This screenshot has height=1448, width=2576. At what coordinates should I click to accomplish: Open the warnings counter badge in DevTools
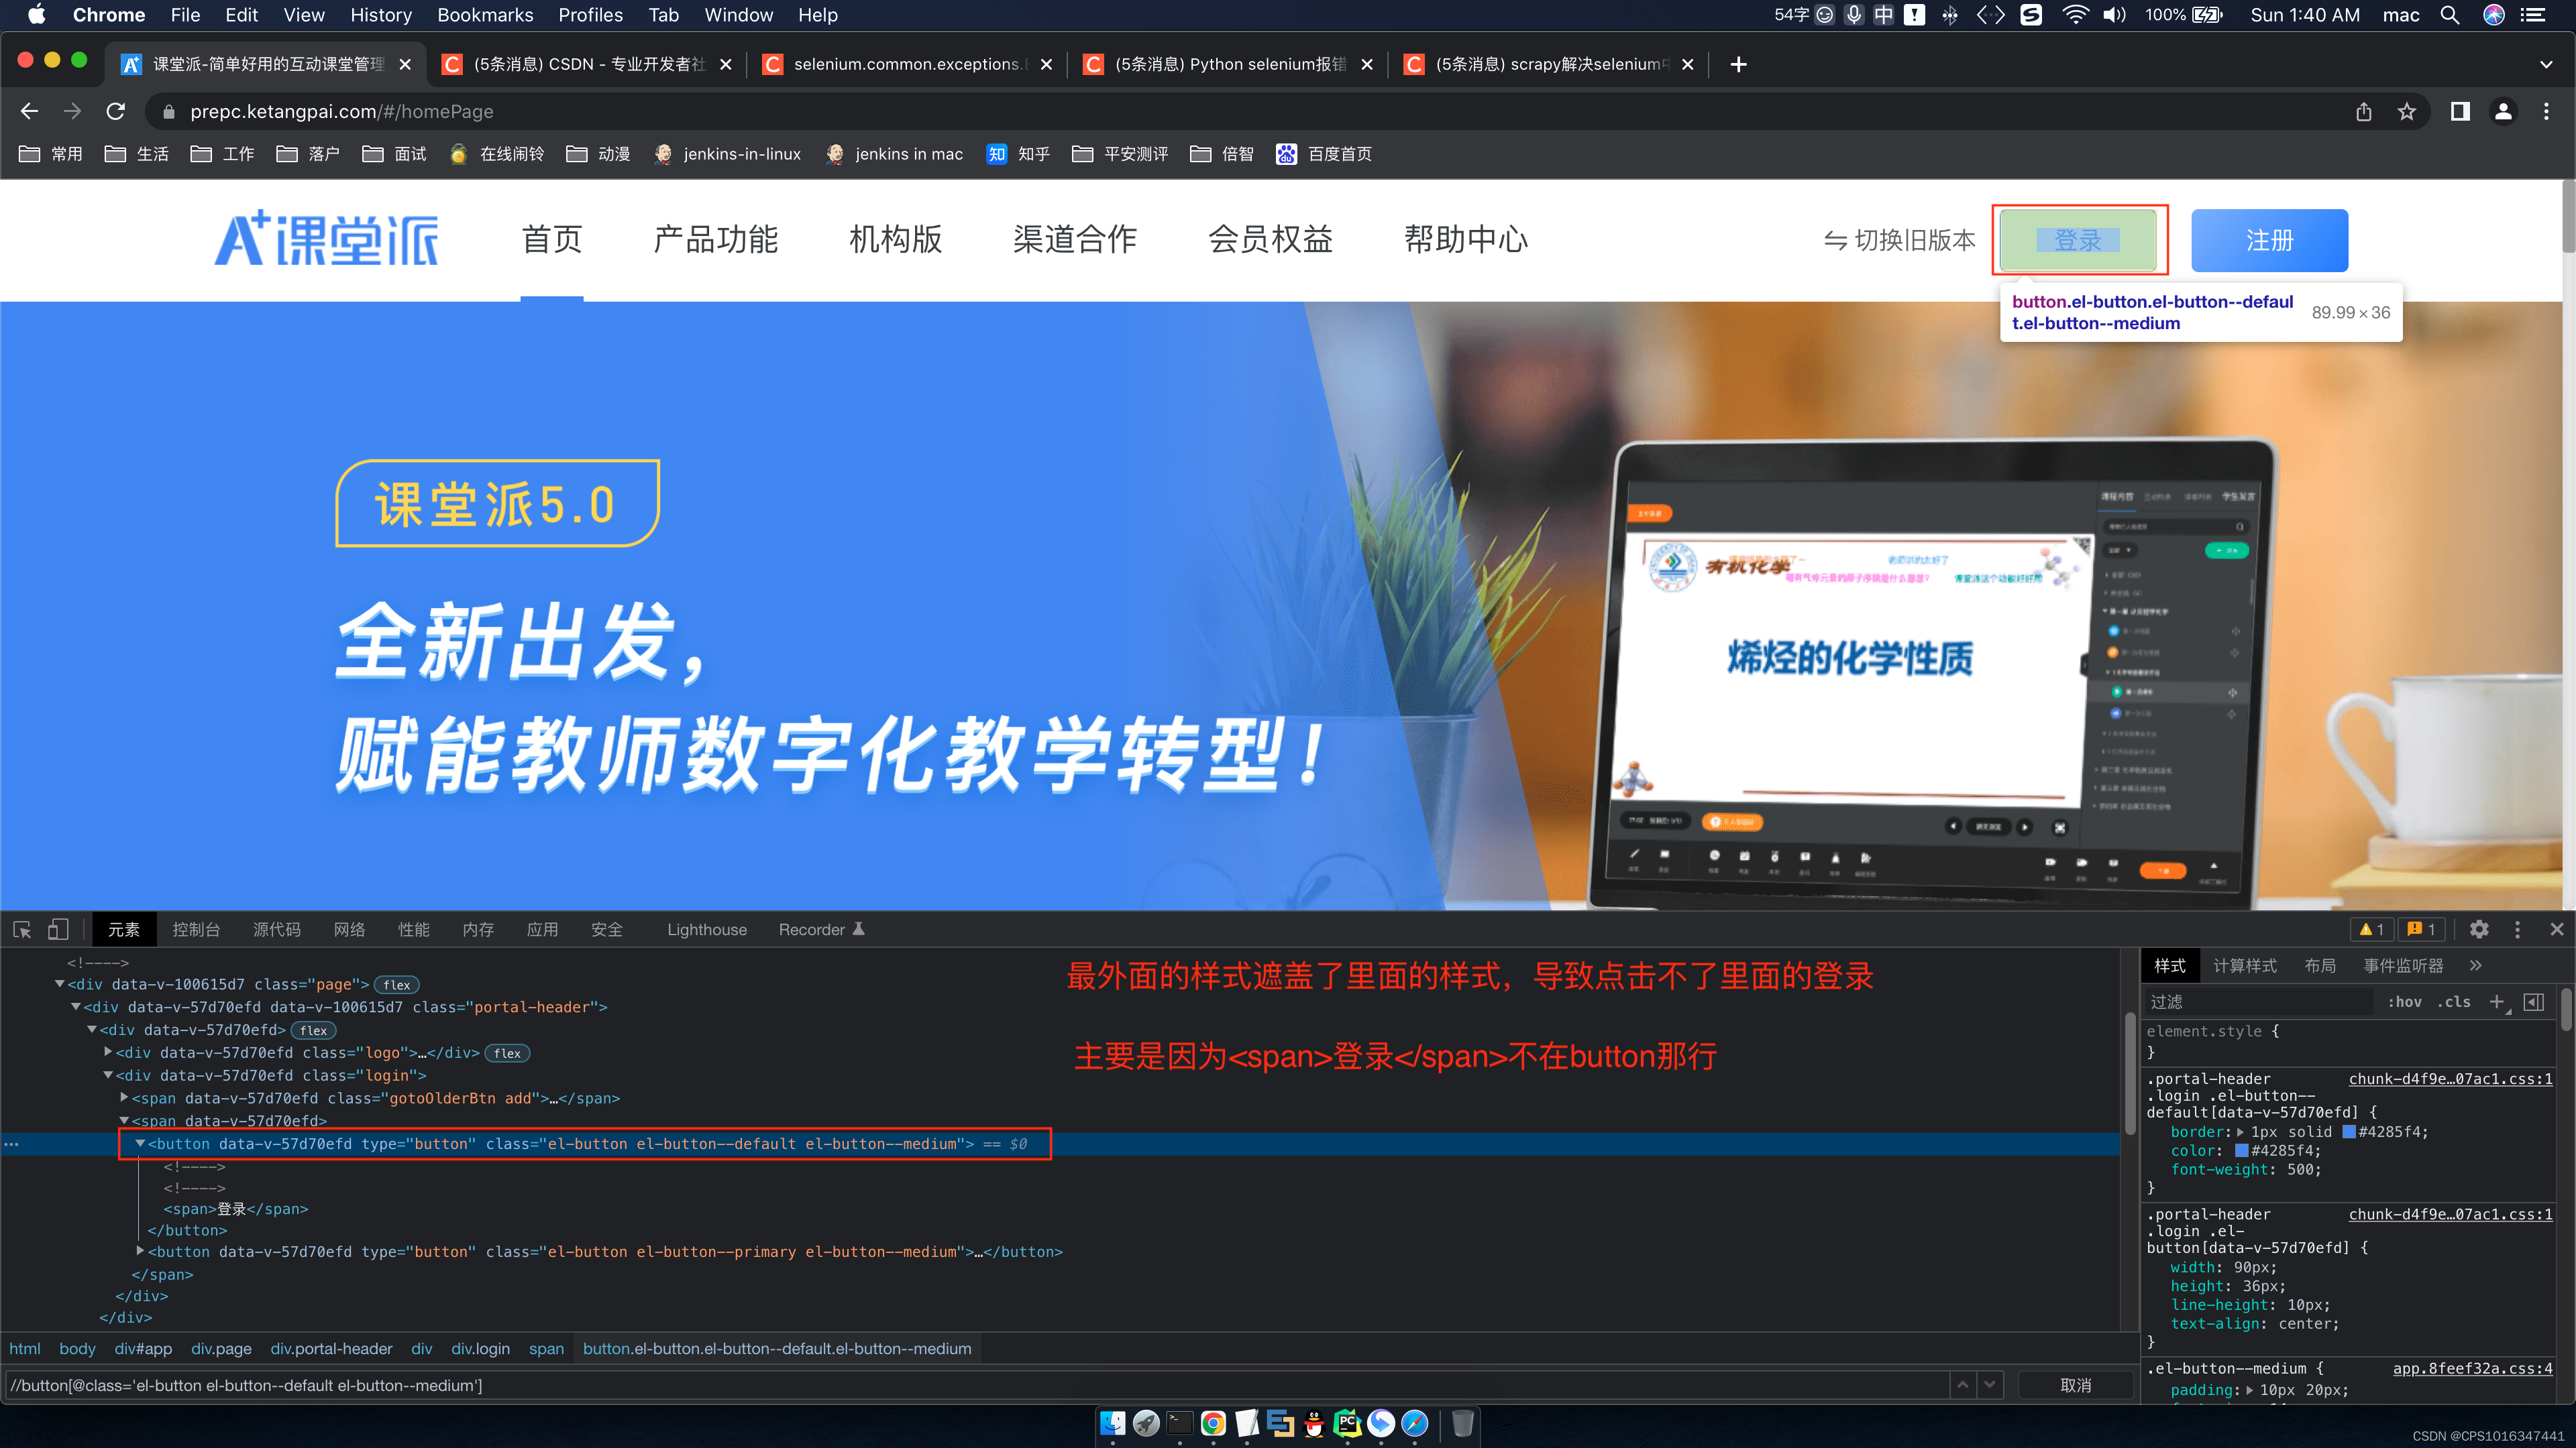pos(2371,929)
